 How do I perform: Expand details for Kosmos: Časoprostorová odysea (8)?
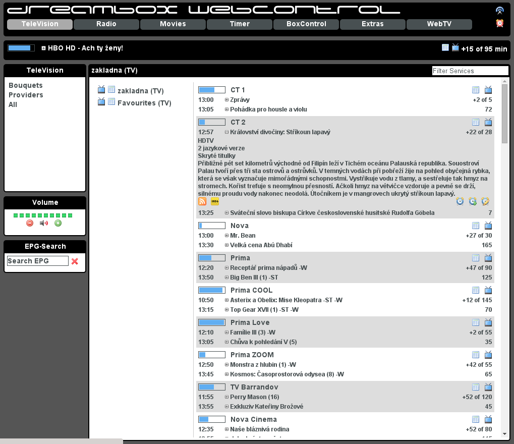point(226,374)
